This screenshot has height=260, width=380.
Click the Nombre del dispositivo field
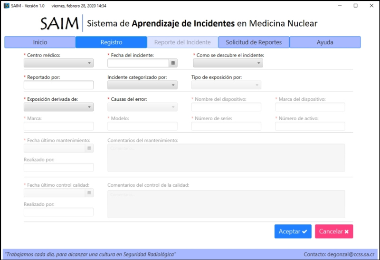[x=226, y=107]
